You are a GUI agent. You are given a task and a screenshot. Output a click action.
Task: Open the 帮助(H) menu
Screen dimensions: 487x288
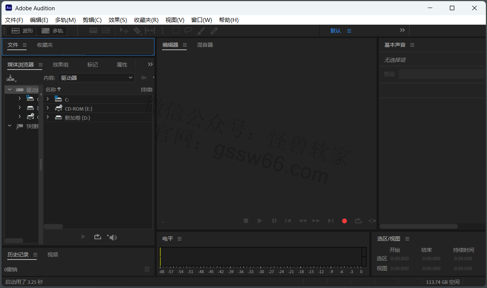point(229,20)
